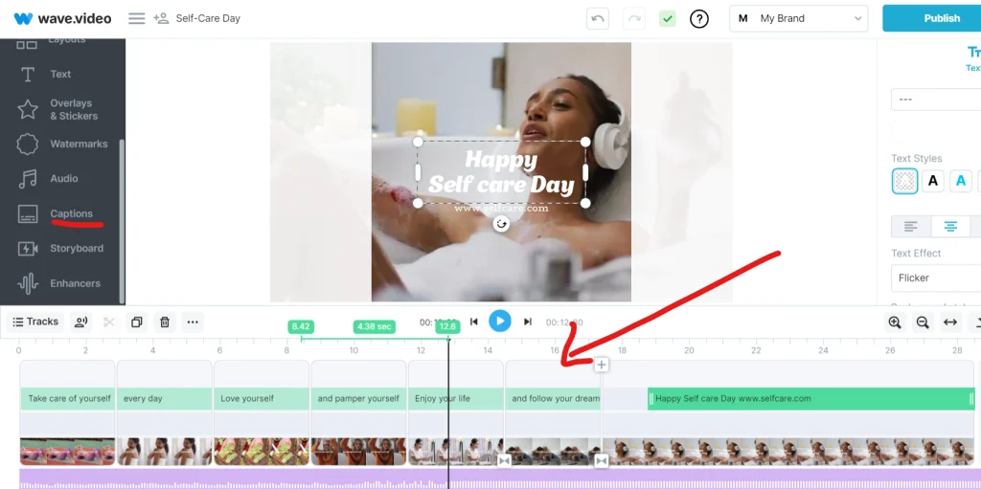Zoom in on the timeline

(895, 322)
